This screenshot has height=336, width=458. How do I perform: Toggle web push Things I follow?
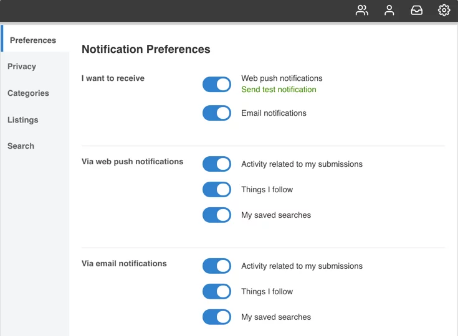217,190
